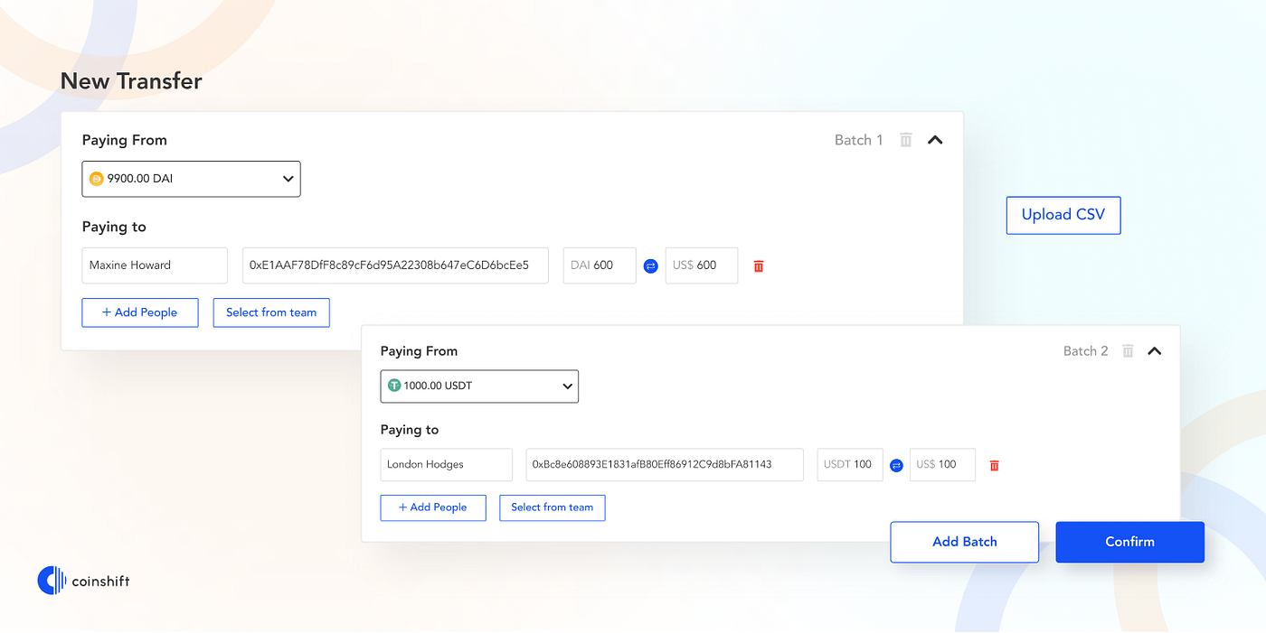Screen dimensions: 1266x633
Task: Click Select from team in Batch 2
Action: (553, 507)
